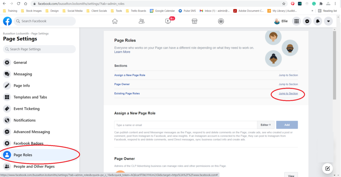341x177 pixels.
Task: Open the Editor role dropdown
Action: 266,125
